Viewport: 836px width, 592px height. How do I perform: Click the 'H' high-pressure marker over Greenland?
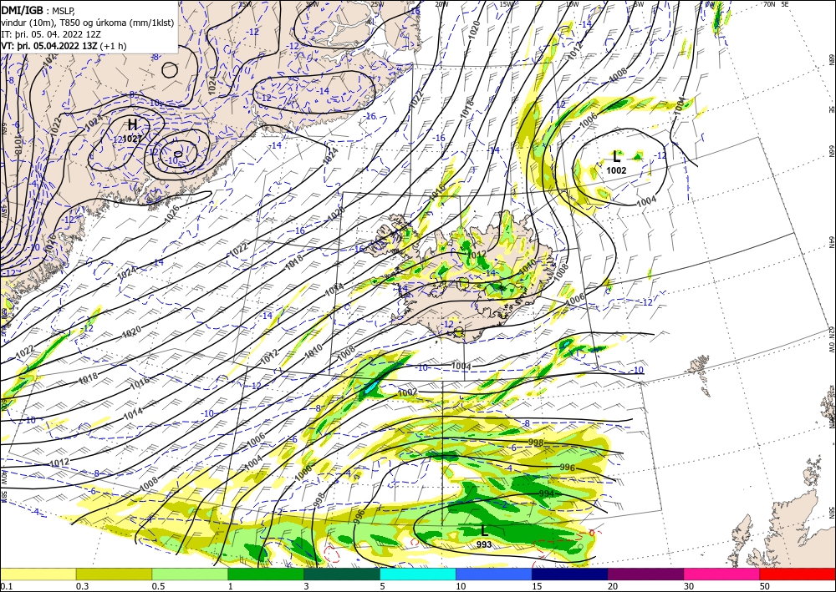pyautogui.click(x=132, y=124)
